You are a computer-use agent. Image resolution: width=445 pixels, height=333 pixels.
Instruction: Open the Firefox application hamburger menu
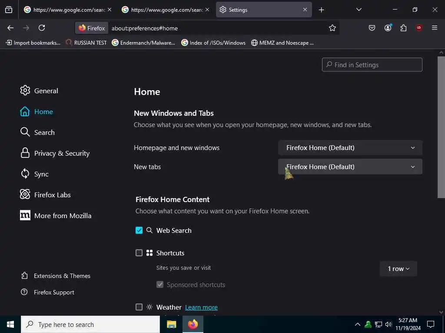tap(435, 28)
